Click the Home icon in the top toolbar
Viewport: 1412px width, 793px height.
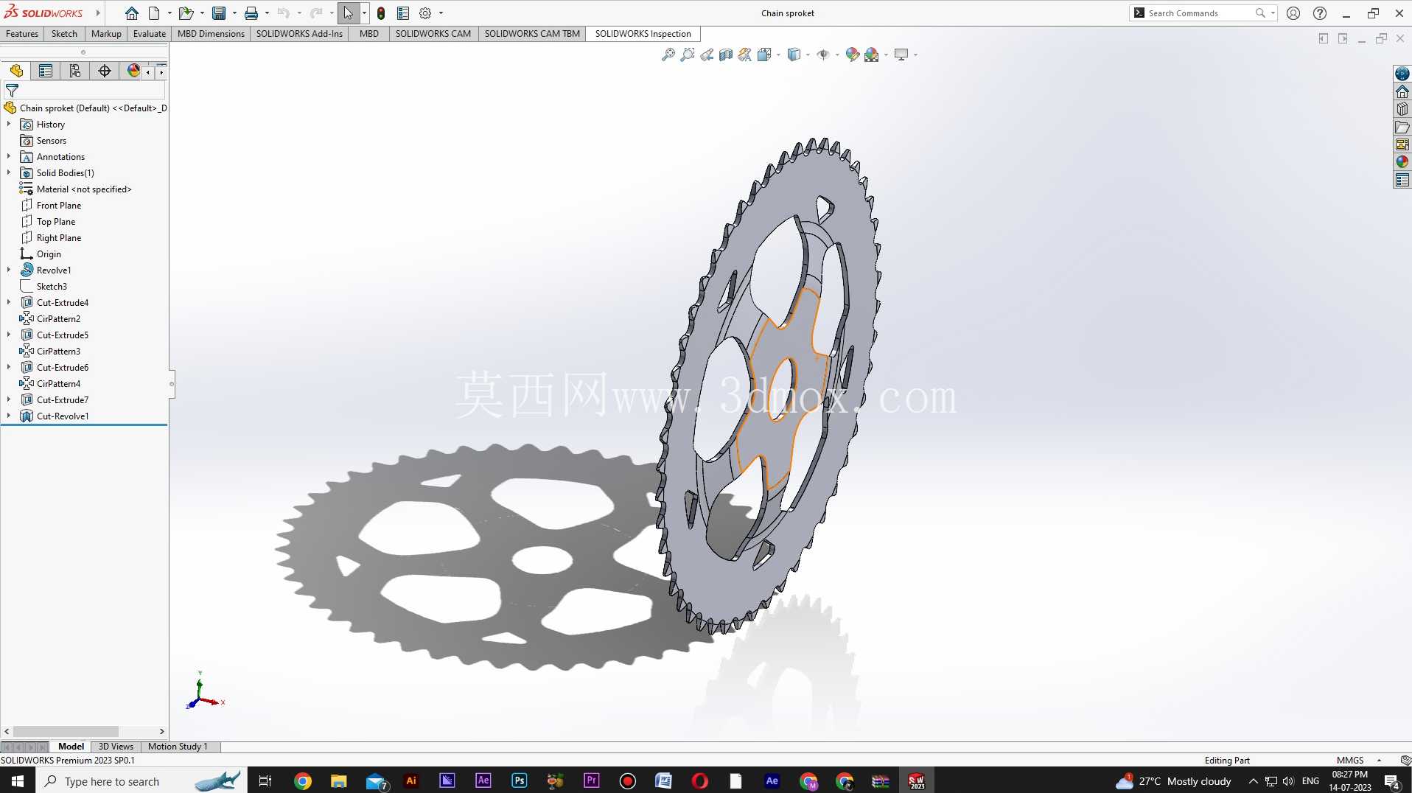131,13
